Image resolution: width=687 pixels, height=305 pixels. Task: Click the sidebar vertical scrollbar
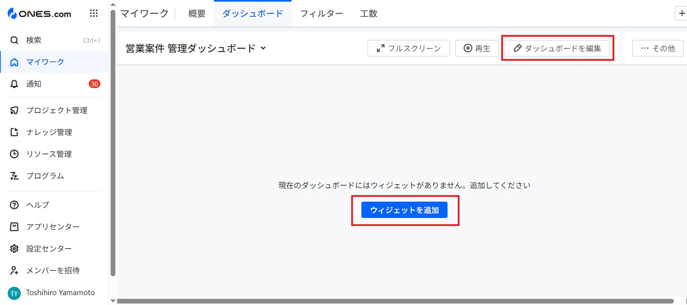click(113, 143)
